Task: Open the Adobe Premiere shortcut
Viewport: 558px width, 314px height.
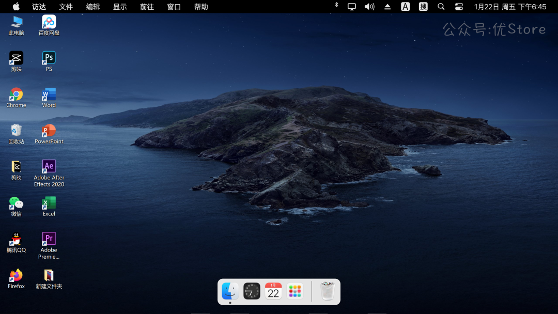Action: coord(49,246)
